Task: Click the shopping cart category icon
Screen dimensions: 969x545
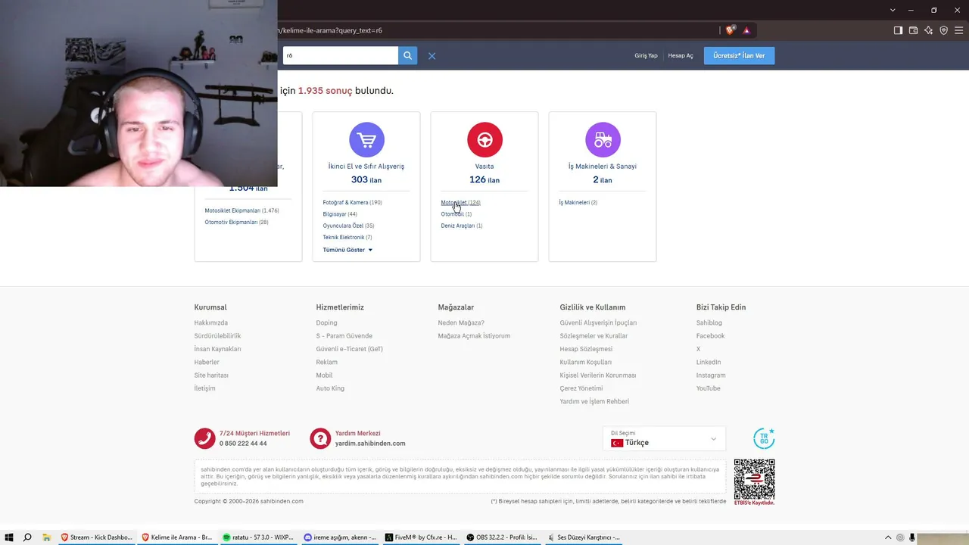Action: pos(366,140)
